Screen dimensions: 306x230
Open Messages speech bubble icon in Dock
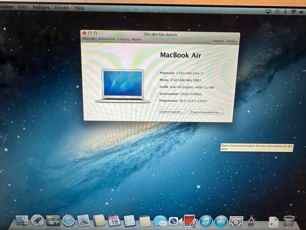click(x=160, y=221)
